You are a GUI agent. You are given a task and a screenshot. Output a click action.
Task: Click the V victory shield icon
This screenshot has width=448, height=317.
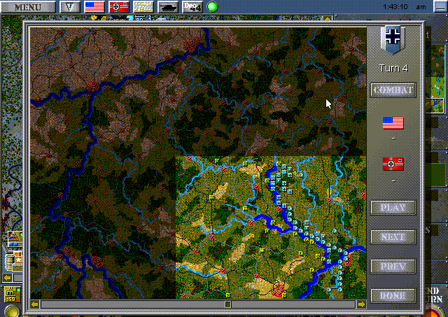(69, 7)
